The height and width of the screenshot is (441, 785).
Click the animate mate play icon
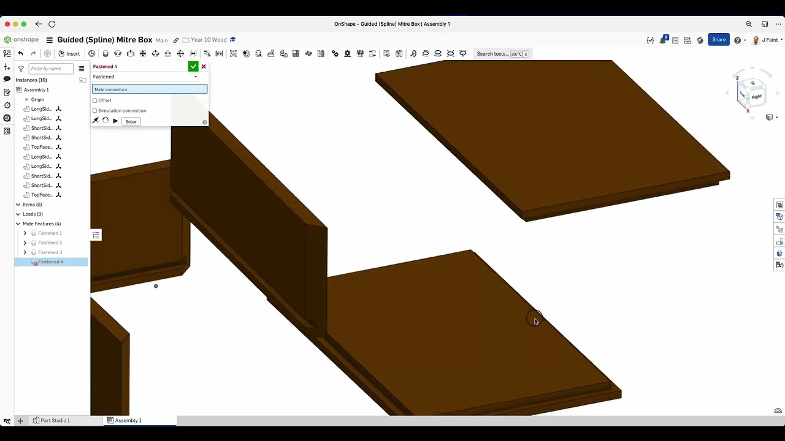pyautogui.click(x=115, y=121)
